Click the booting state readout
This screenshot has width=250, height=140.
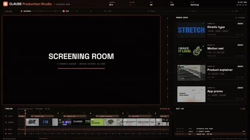coord(195,5)
